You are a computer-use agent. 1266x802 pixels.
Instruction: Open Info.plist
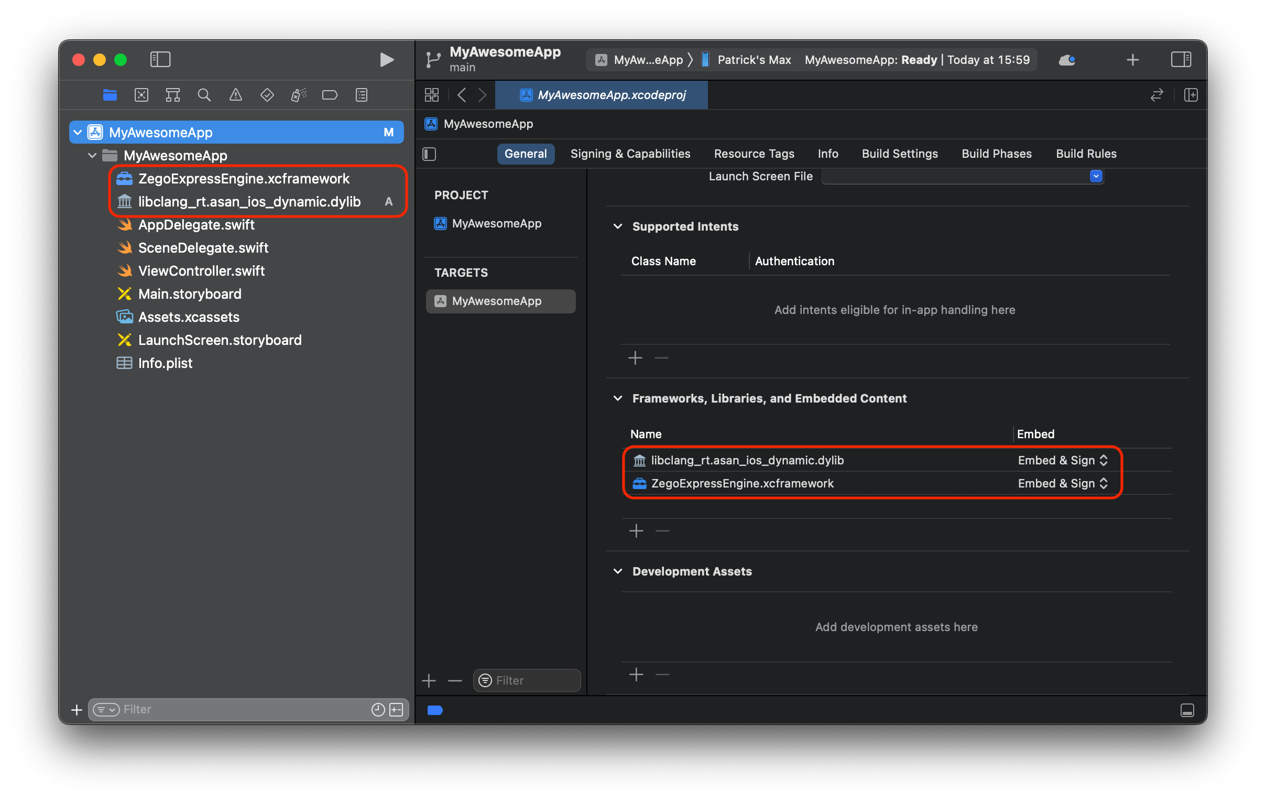coord(165,364)
